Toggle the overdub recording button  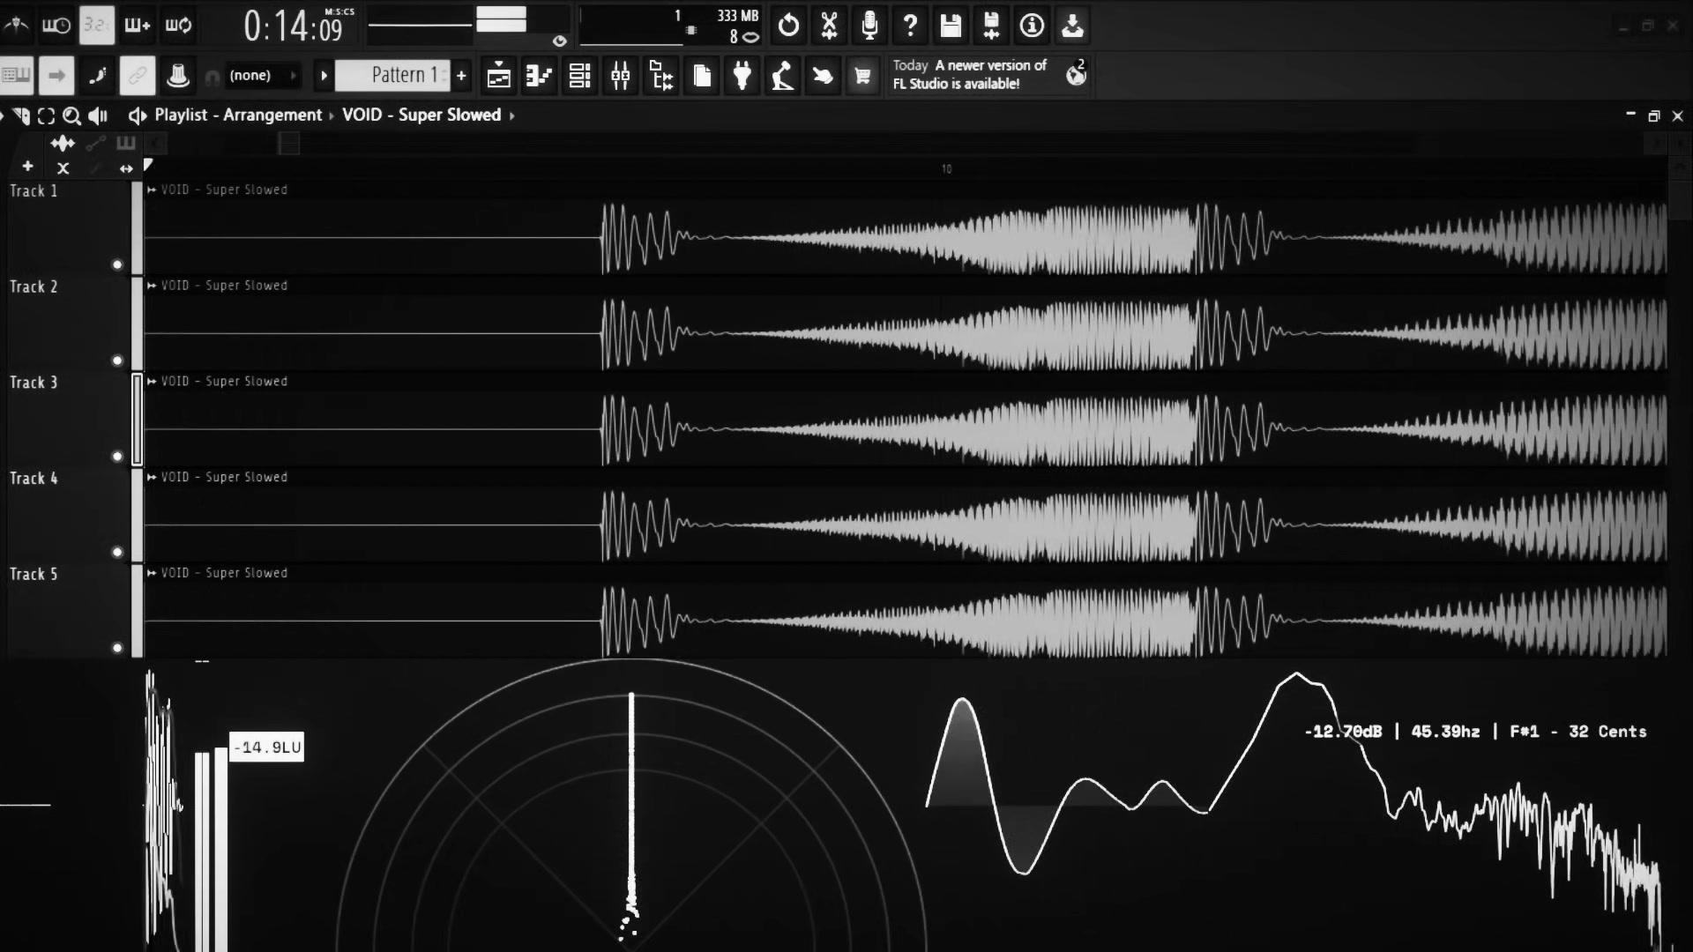tap(138, 26)
